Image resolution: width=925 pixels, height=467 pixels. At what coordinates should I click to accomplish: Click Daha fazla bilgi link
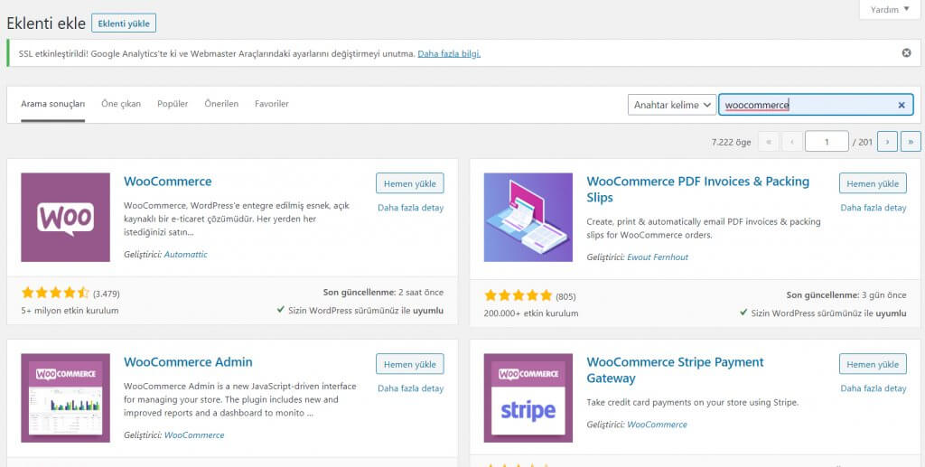(449, 53)
